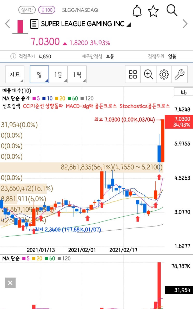Tap the pink candle thumbnail icon
193x309 pixels.
(20, 27)
